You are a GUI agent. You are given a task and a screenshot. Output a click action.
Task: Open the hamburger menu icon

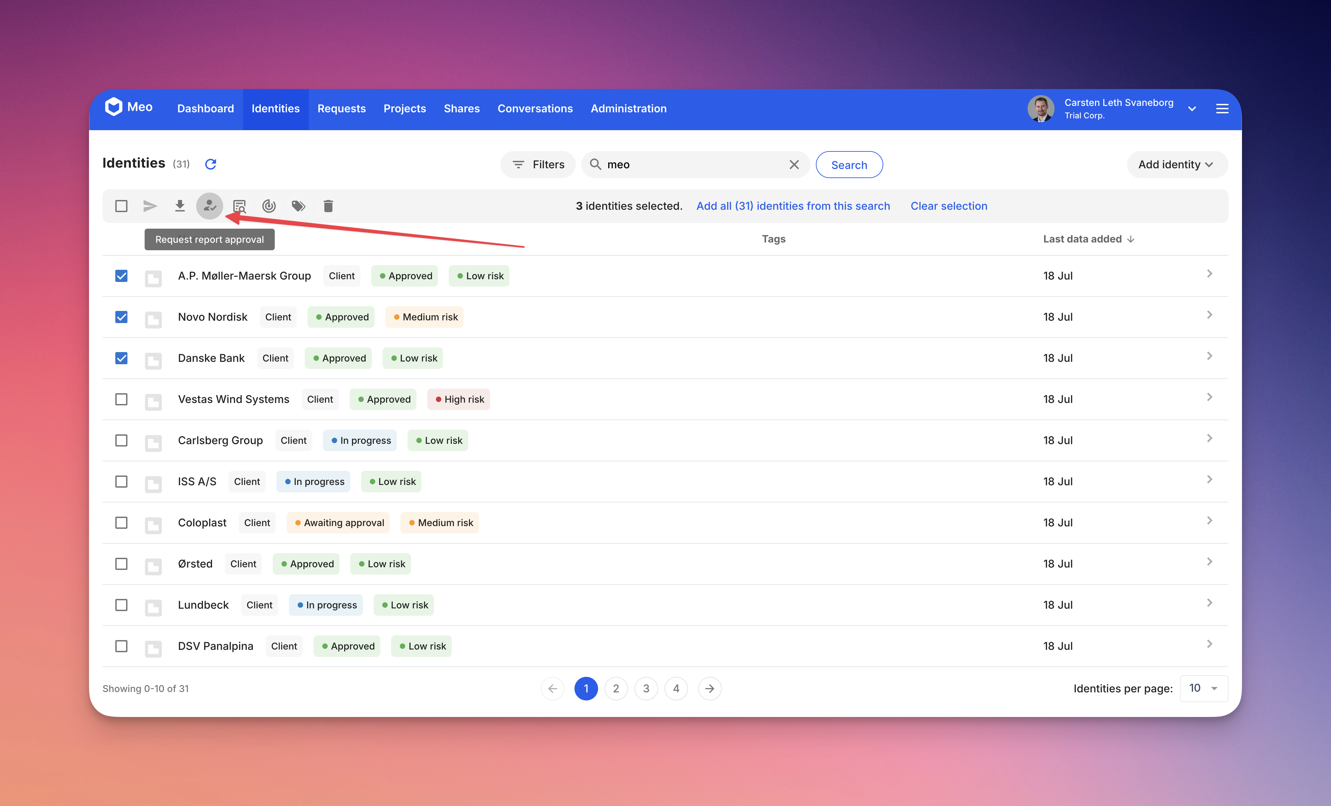(1222, 109)
